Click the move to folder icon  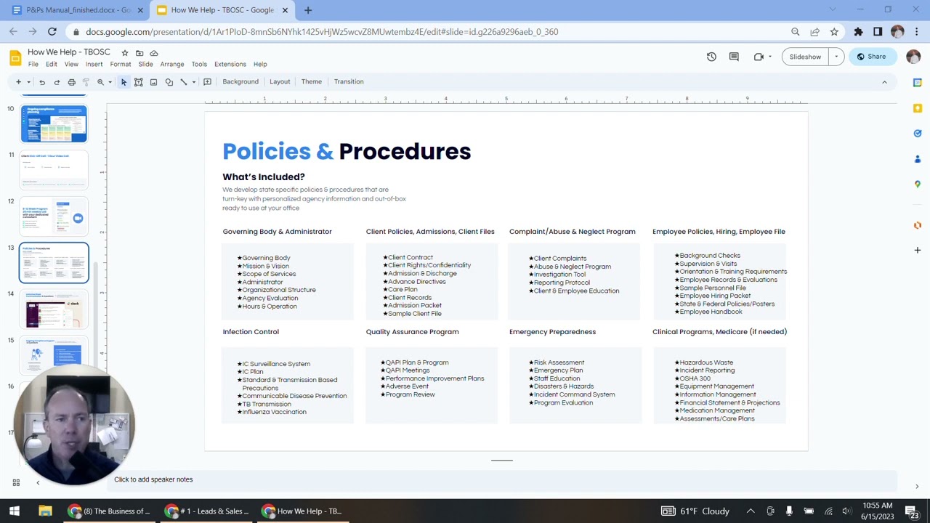[x=139, y=53]
